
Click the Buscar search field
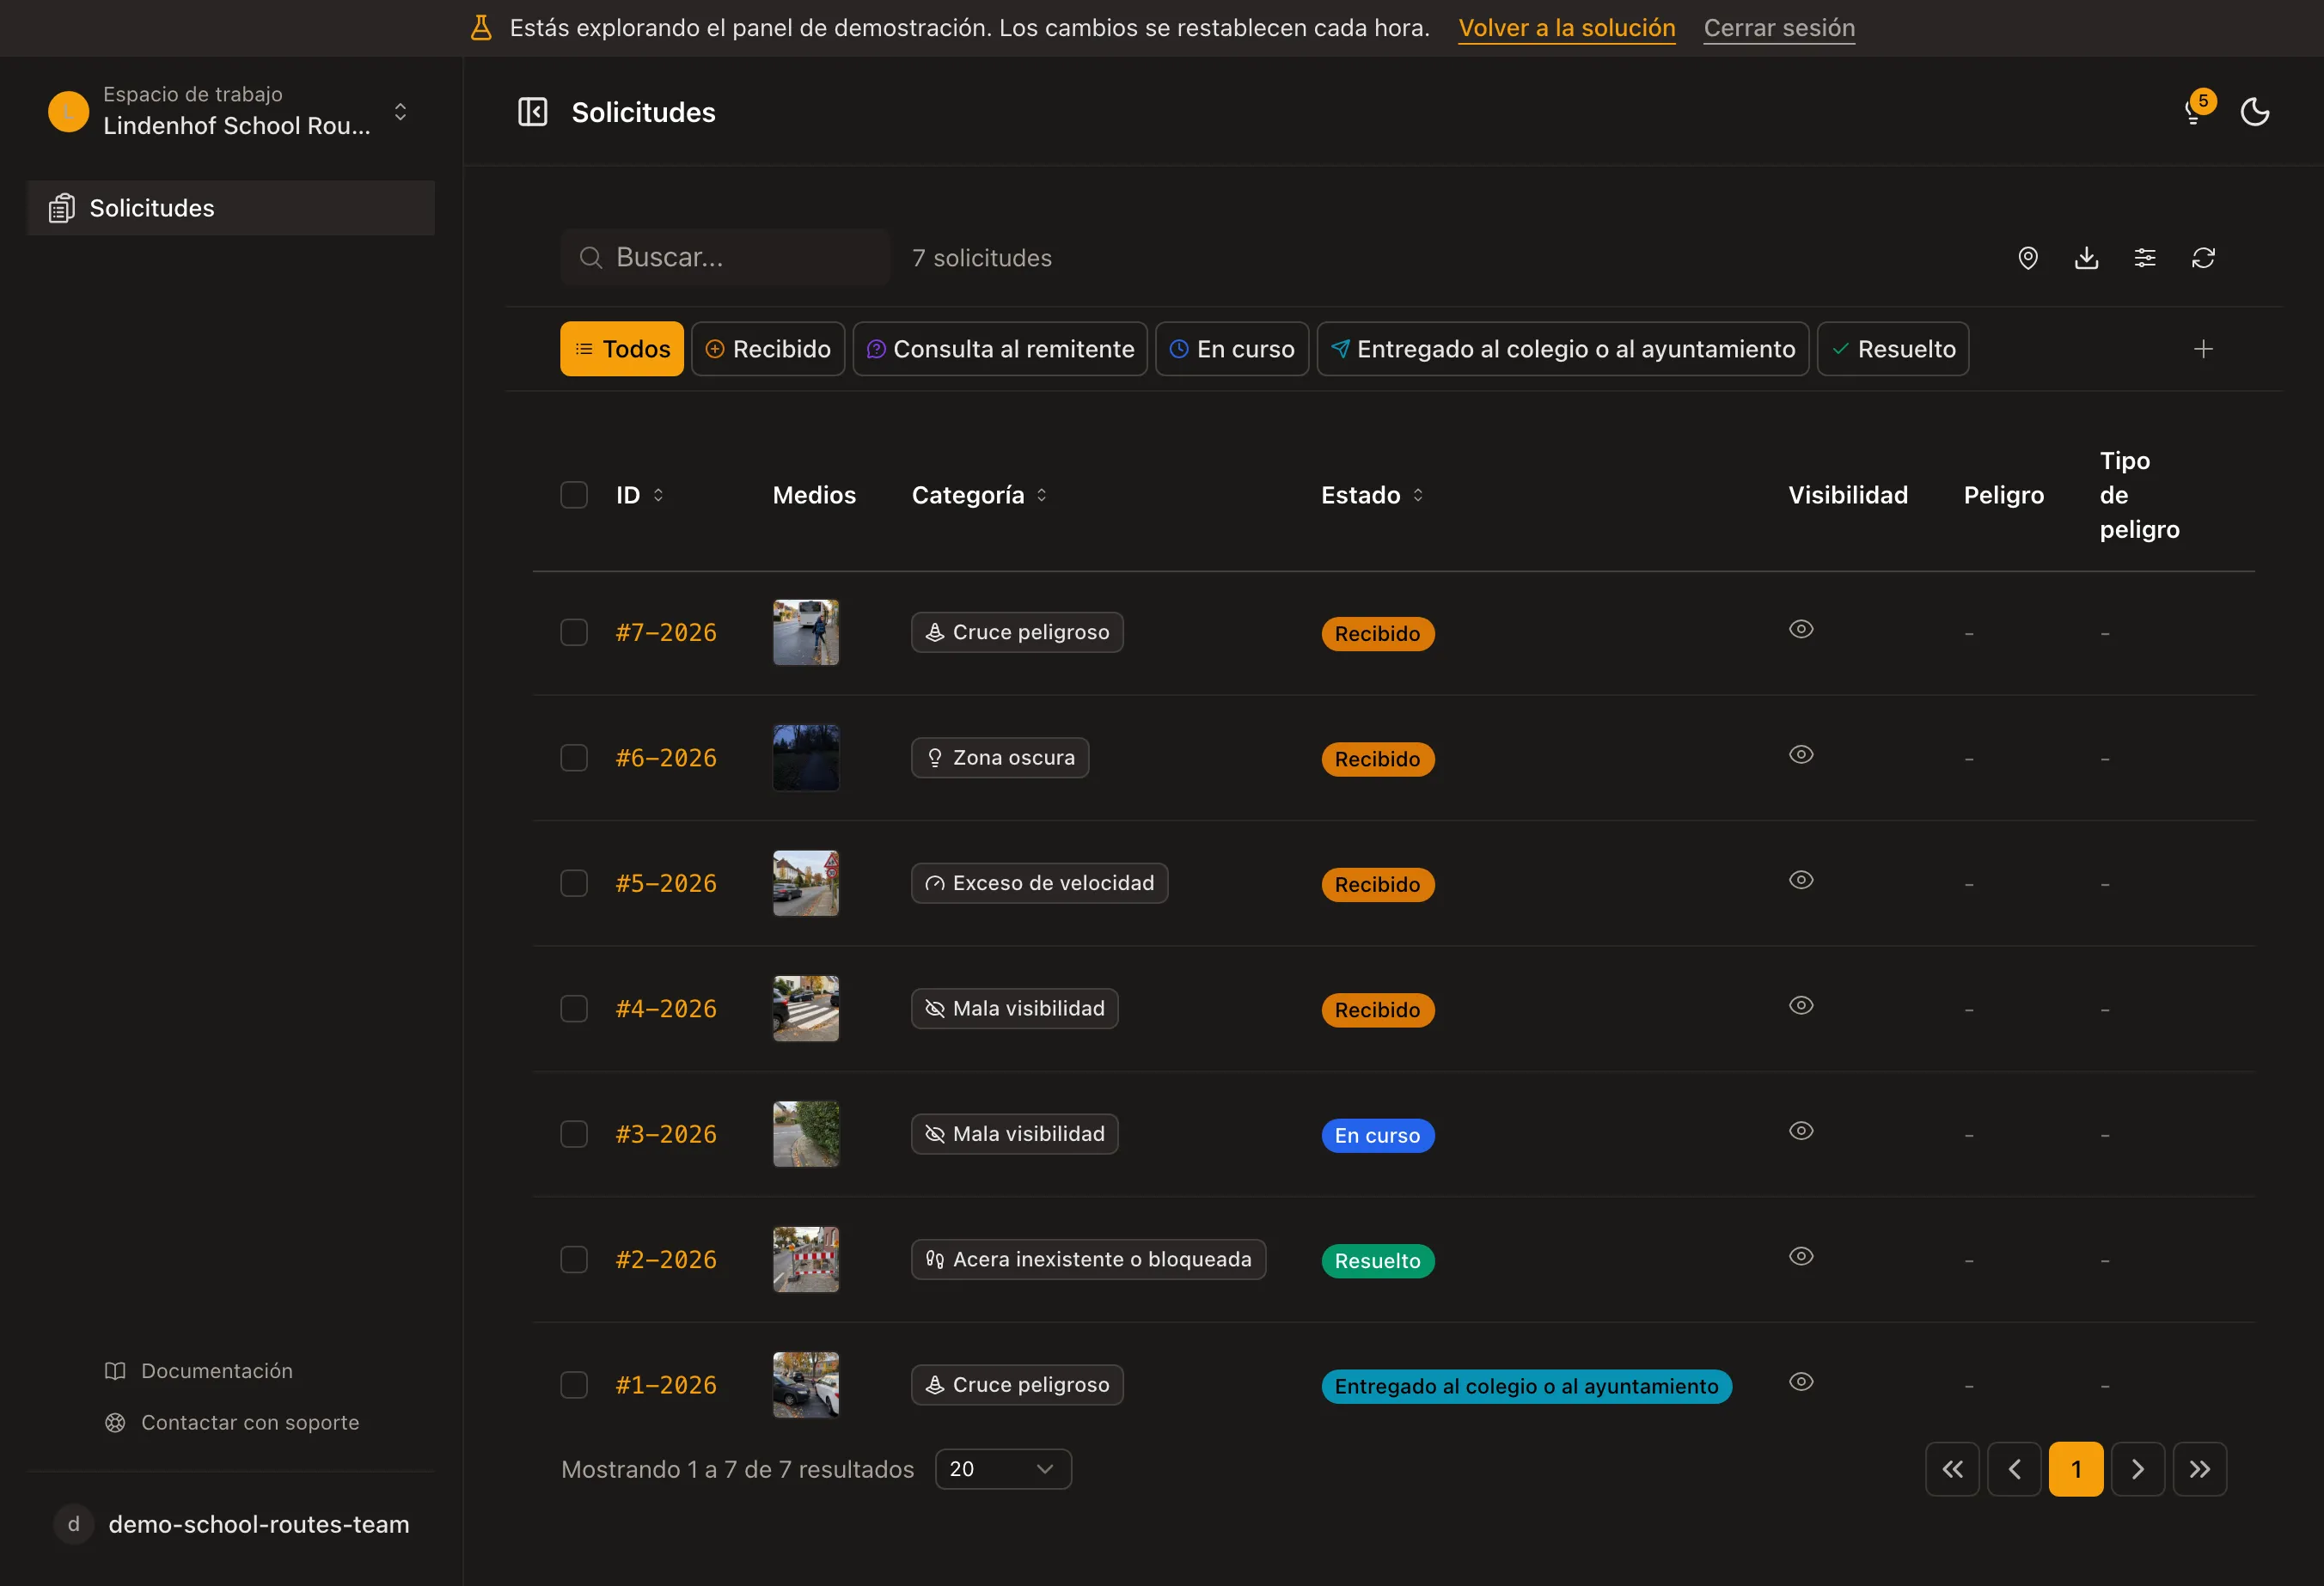pos(725,258)
